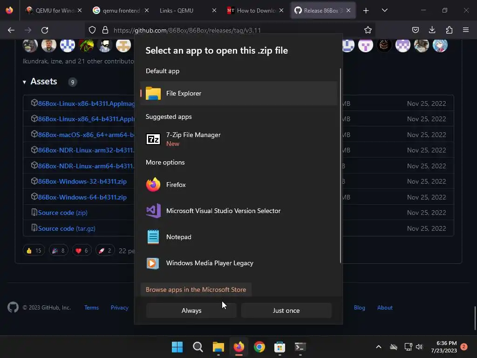Open the volume speaker tray icon

coord(419,347)
